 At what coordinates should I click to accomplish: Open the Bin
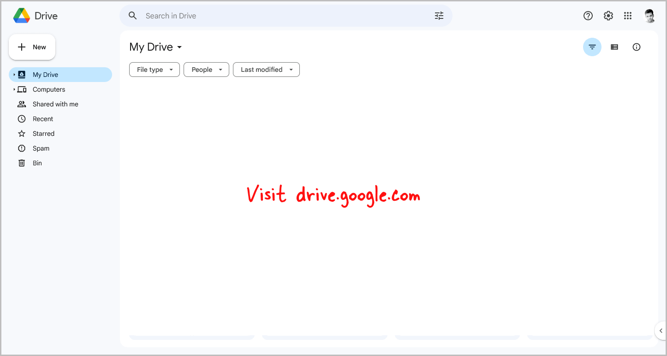pos(37,163)
